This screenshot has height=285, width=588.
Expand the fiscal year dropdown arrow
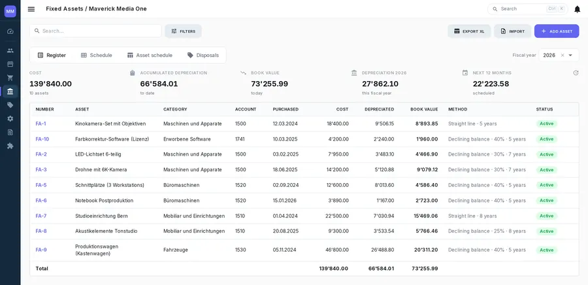(570, 55)
